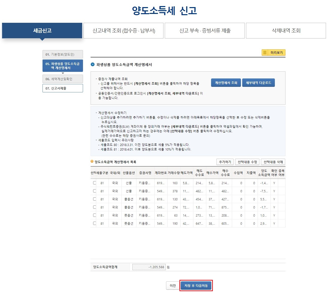Click the 세율구분 column header
This screenshot has width=329, height=296.
(102, 173)
